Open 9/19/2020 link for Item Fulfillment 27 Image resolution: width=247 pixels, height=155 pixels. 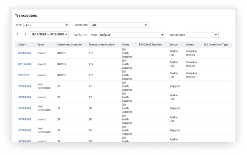pos(25,86)
